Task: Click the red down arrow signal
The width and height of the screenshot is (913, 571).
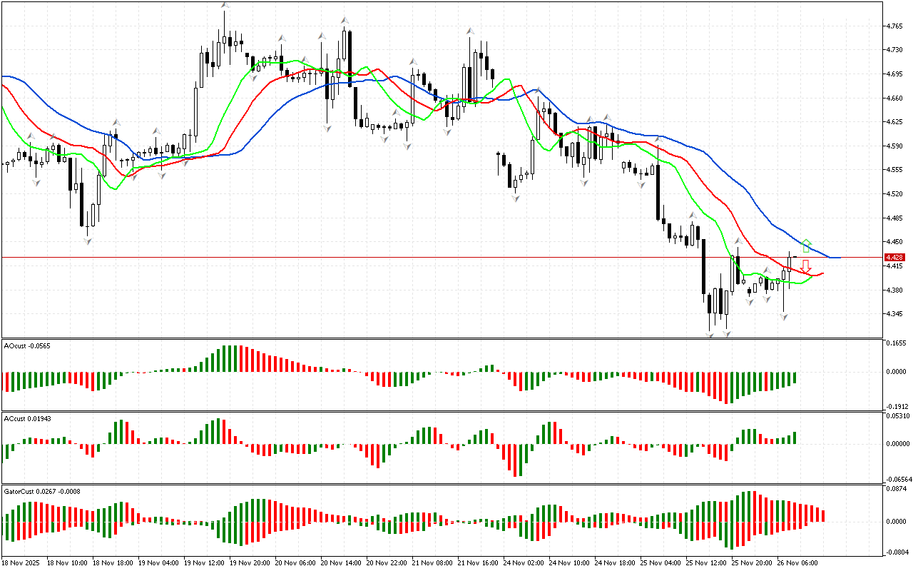Action: click(x=806, y=266)
